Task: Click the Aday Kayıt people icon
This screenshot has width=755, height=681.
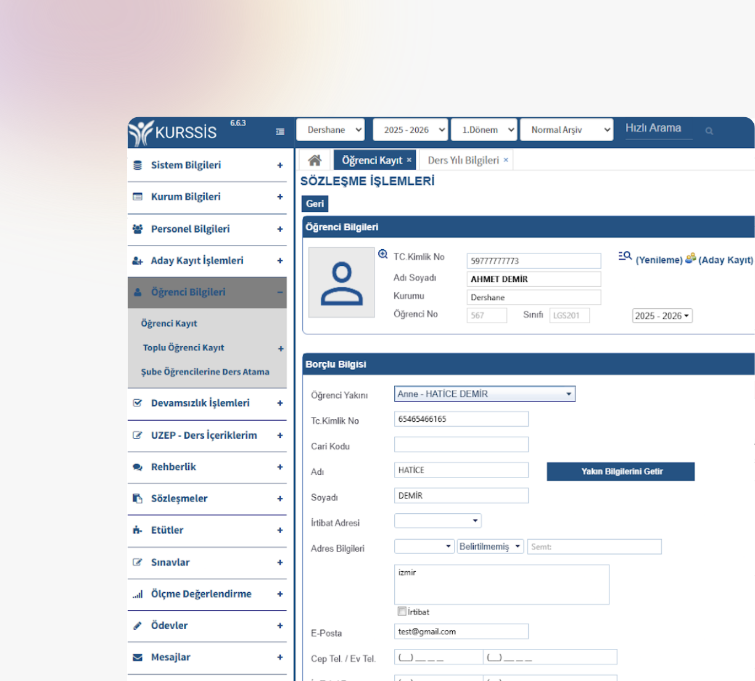Action: [691, 258]
